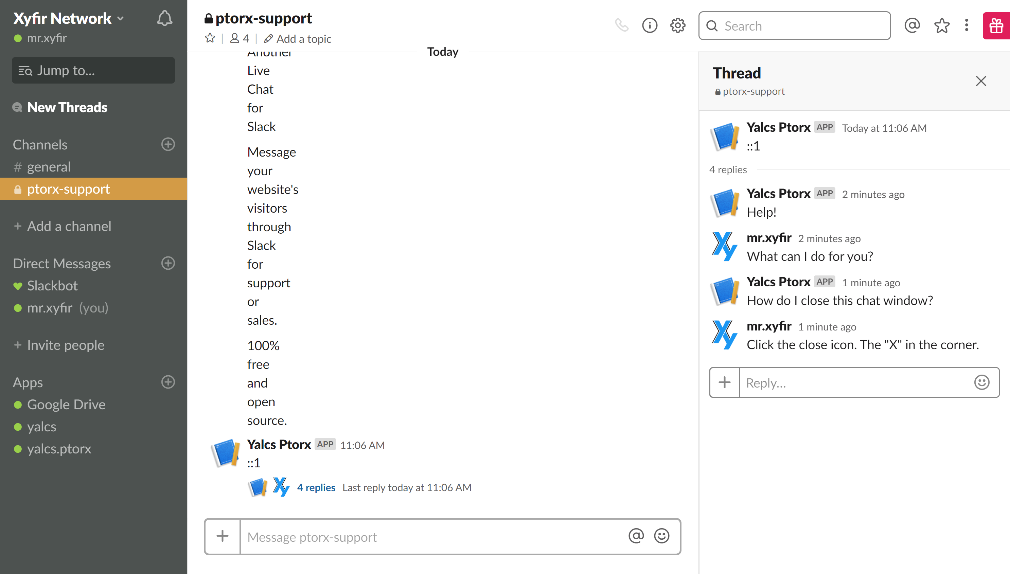Toggle the star on ptorx-support channel
The width and height of the screenshot is (1010, 574).
tap(210, 38)
